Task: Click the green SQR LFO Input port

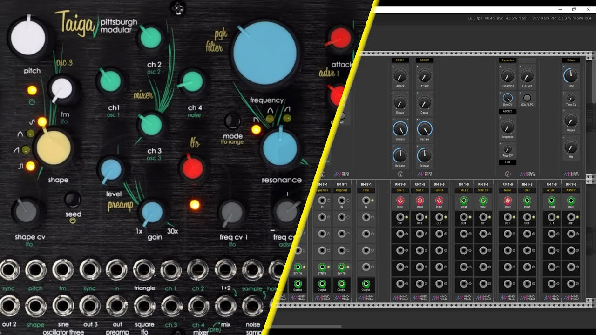Action: [x=483, y=201]
